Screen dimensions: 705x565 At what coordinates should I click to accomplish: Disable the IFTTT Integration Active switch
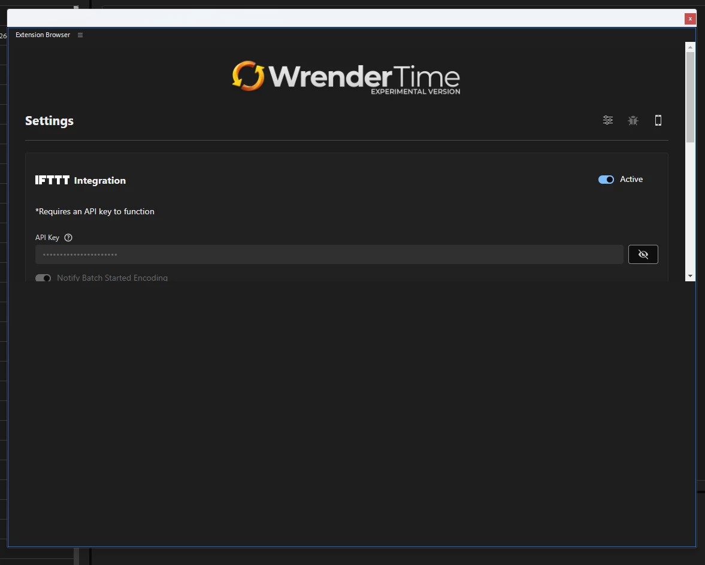606,180
